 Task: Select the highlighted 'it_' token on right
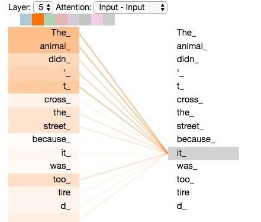(204, 153)
